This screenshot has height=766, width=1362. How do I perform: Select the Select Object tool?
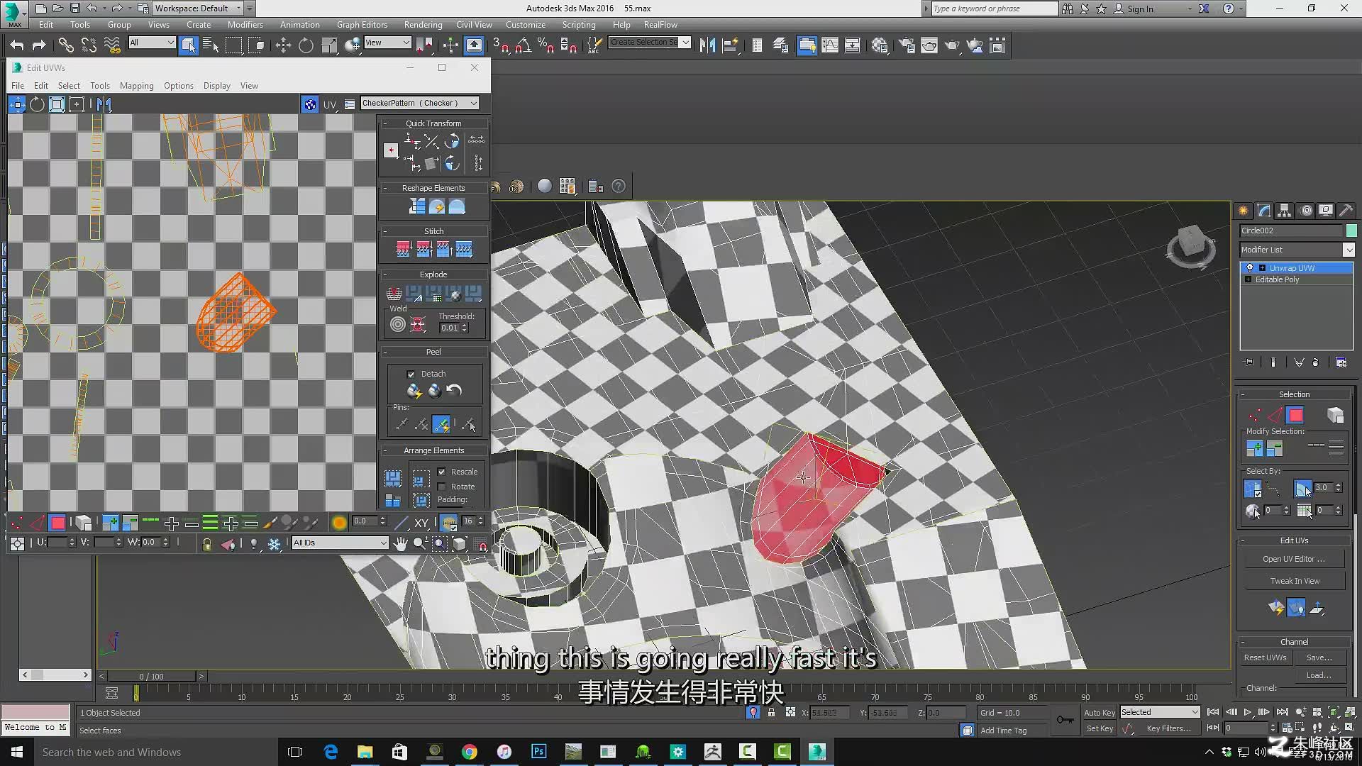[189, 45]
